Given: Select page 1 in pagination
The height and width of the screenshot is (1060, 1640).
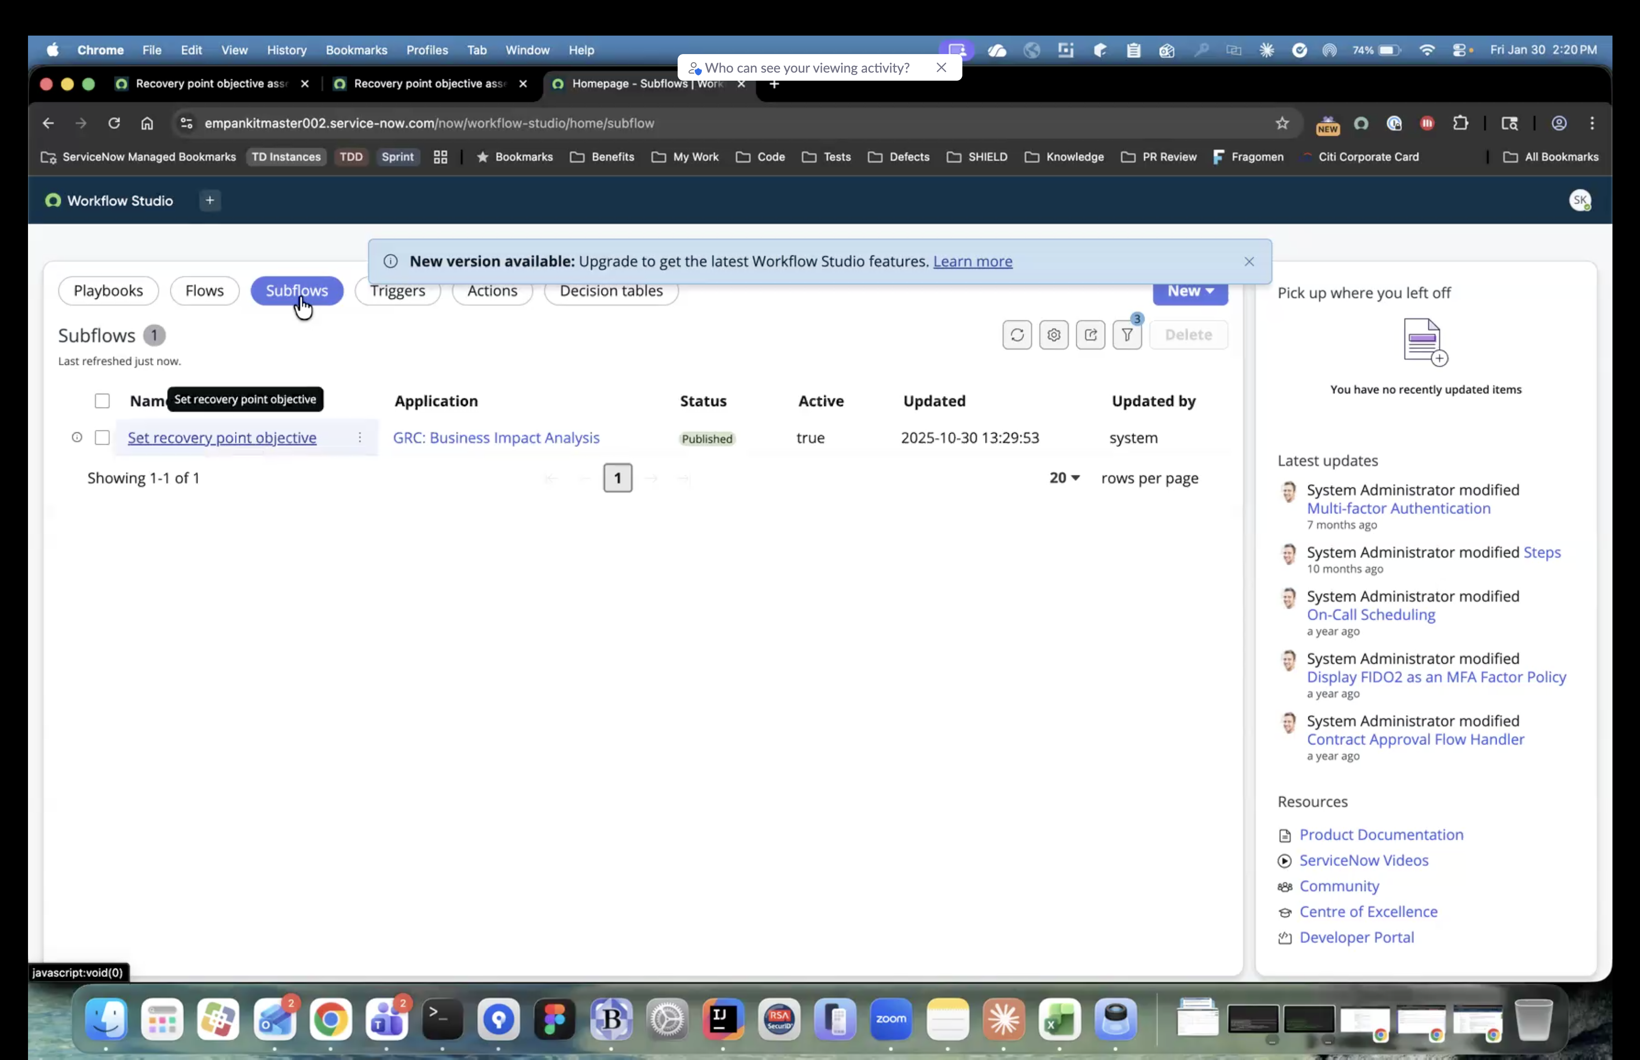Looking at the screenshot, I should point(617,478).
